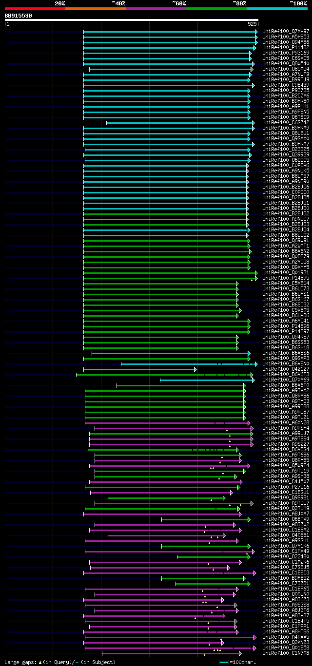
Task: Select label UniRef100_A9RSF4
Action: coord(286,428)
